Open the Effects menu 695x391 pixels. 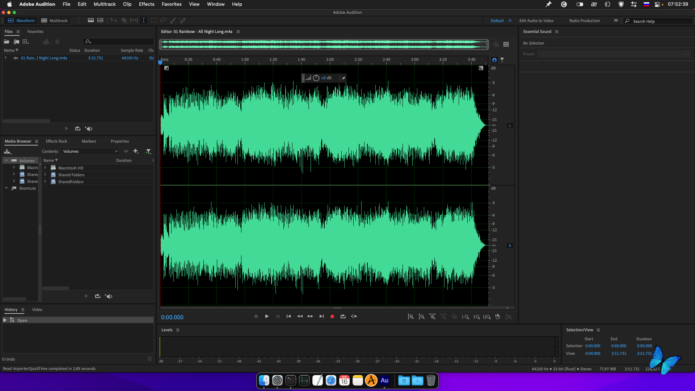click(x=146, y=4)
